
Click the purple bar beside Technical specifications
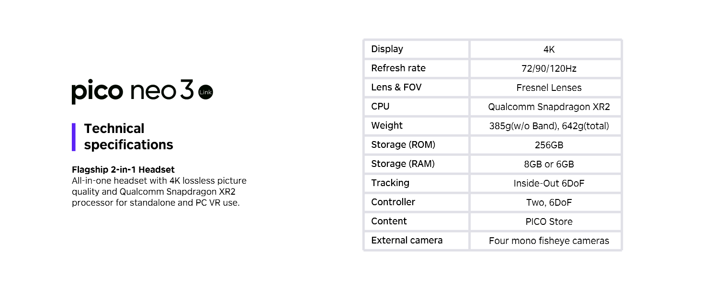(74, 137)
